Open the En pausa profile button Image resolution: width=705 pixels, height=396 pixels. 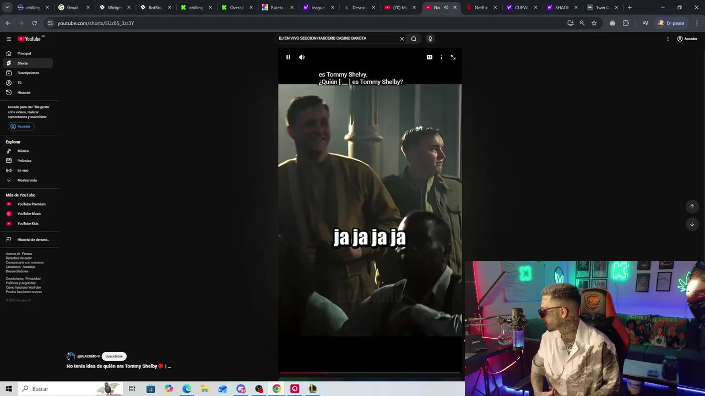670,23
